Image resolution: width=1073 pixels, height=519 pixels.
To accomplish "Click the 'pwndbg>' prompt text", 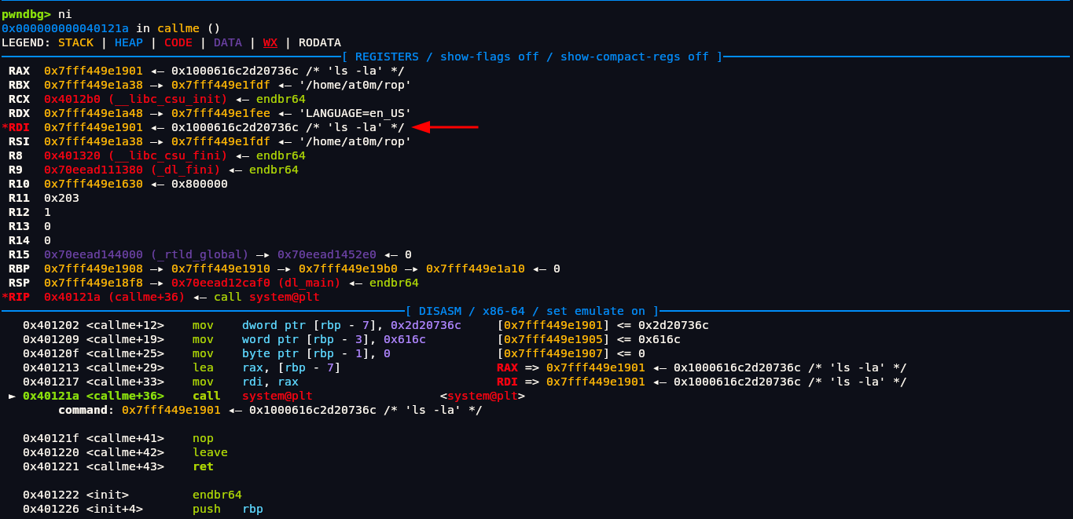I will [26, 14].
